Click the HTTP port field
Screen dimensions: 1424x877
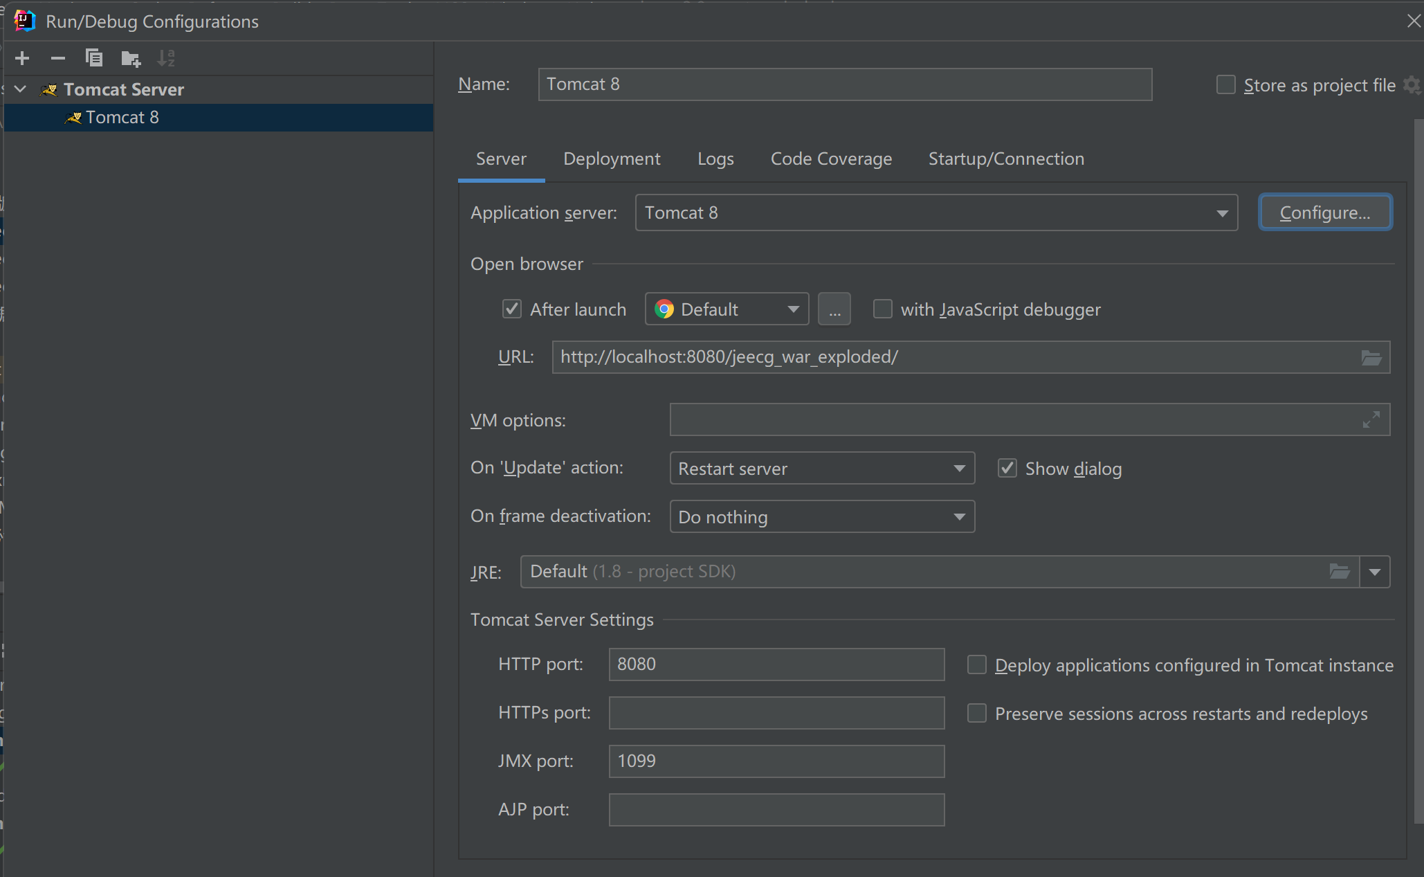[776, 664]
